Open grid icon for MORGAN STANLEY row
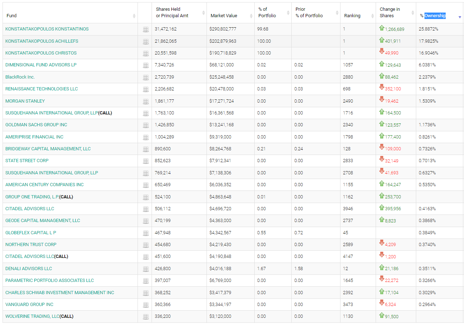 (x=145, y=102)
